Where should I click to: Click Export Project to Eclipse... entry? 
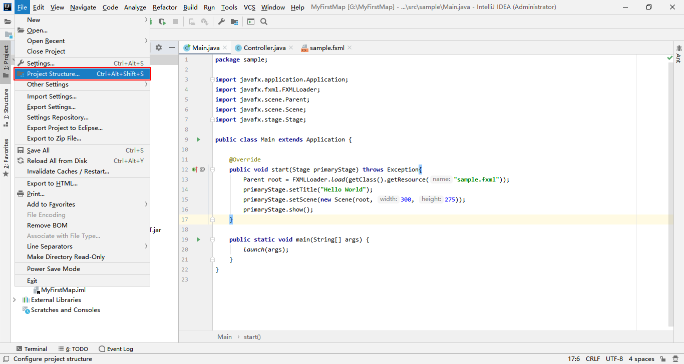point(82,127)
